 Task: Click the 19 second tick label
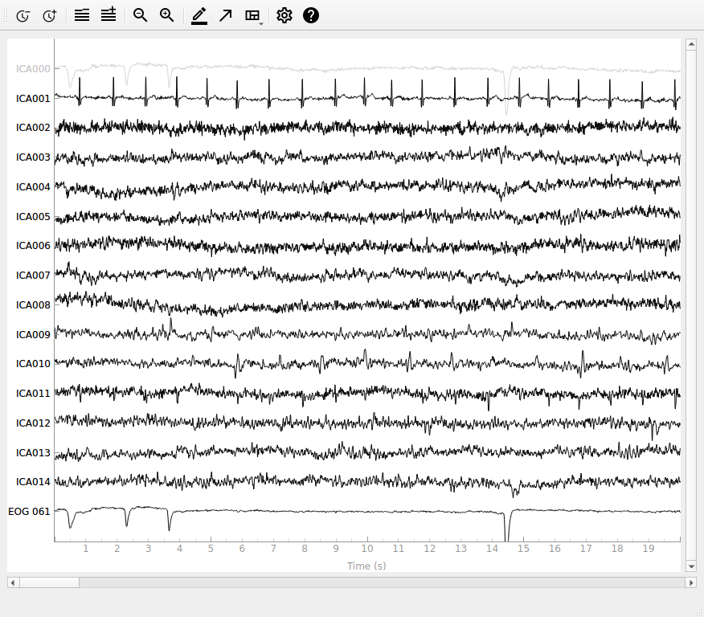pyautogui.click(x=649, y=549)
